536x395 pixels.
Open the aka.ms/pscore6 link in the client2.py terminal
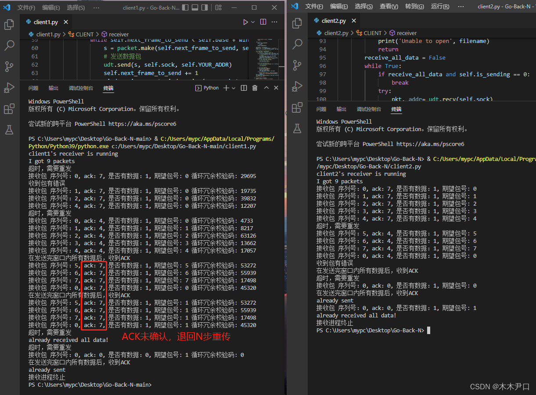pos(430,144)
